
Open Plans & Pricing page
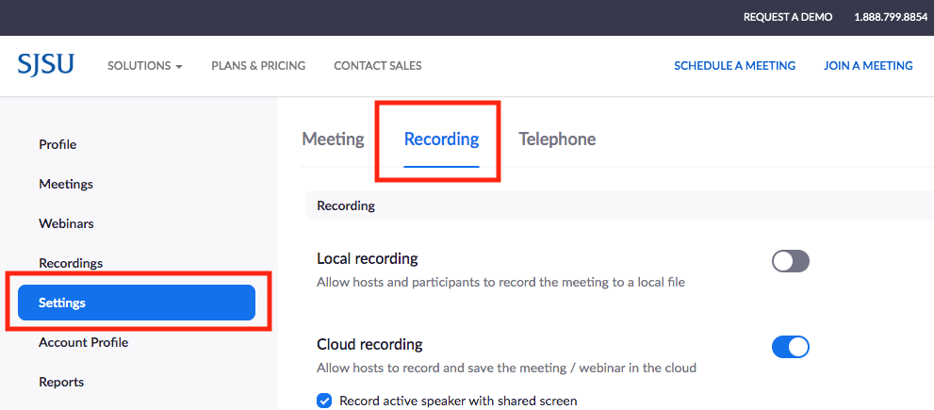[x=258, y=66]
